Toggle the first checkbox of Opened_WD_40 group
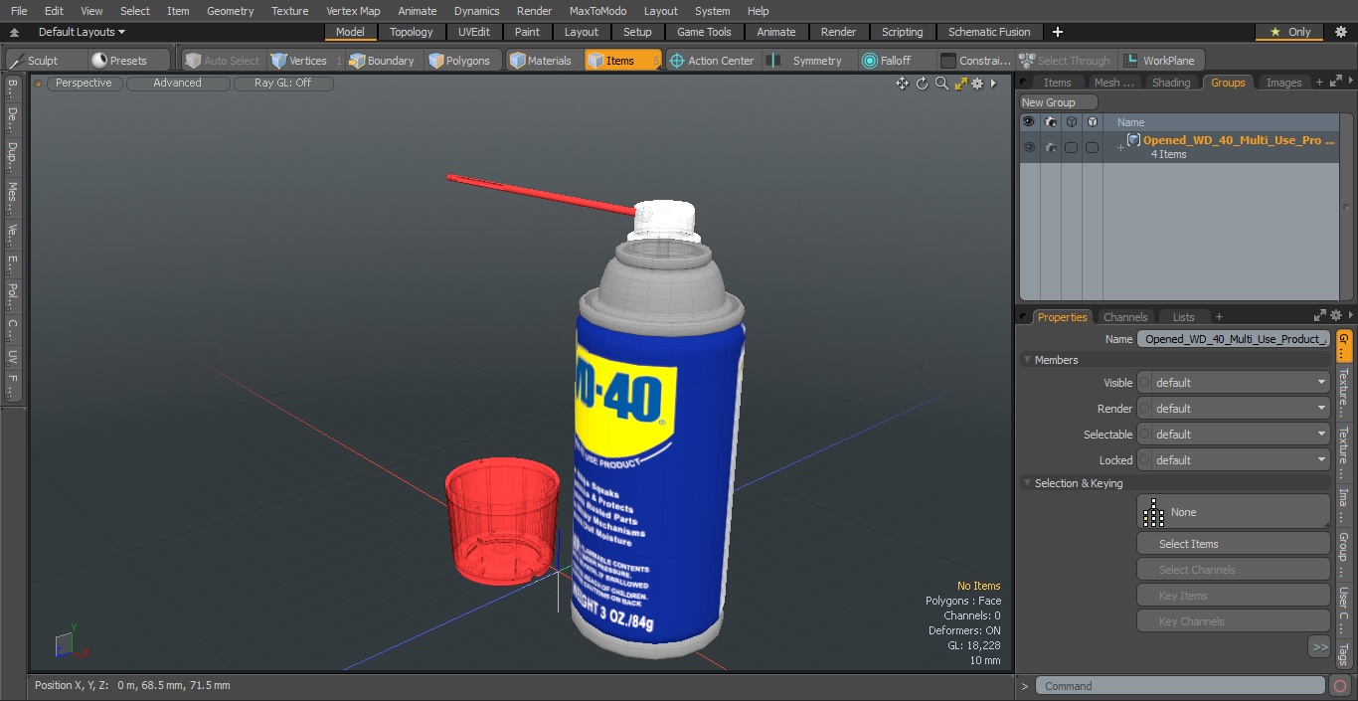 (1071, 147)
